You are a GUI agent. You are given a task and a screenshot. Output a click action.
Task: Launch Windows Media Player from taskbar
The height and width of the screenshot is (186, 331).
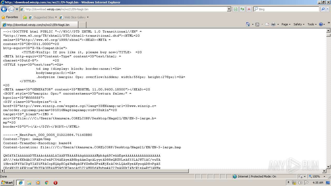(38, 183)
